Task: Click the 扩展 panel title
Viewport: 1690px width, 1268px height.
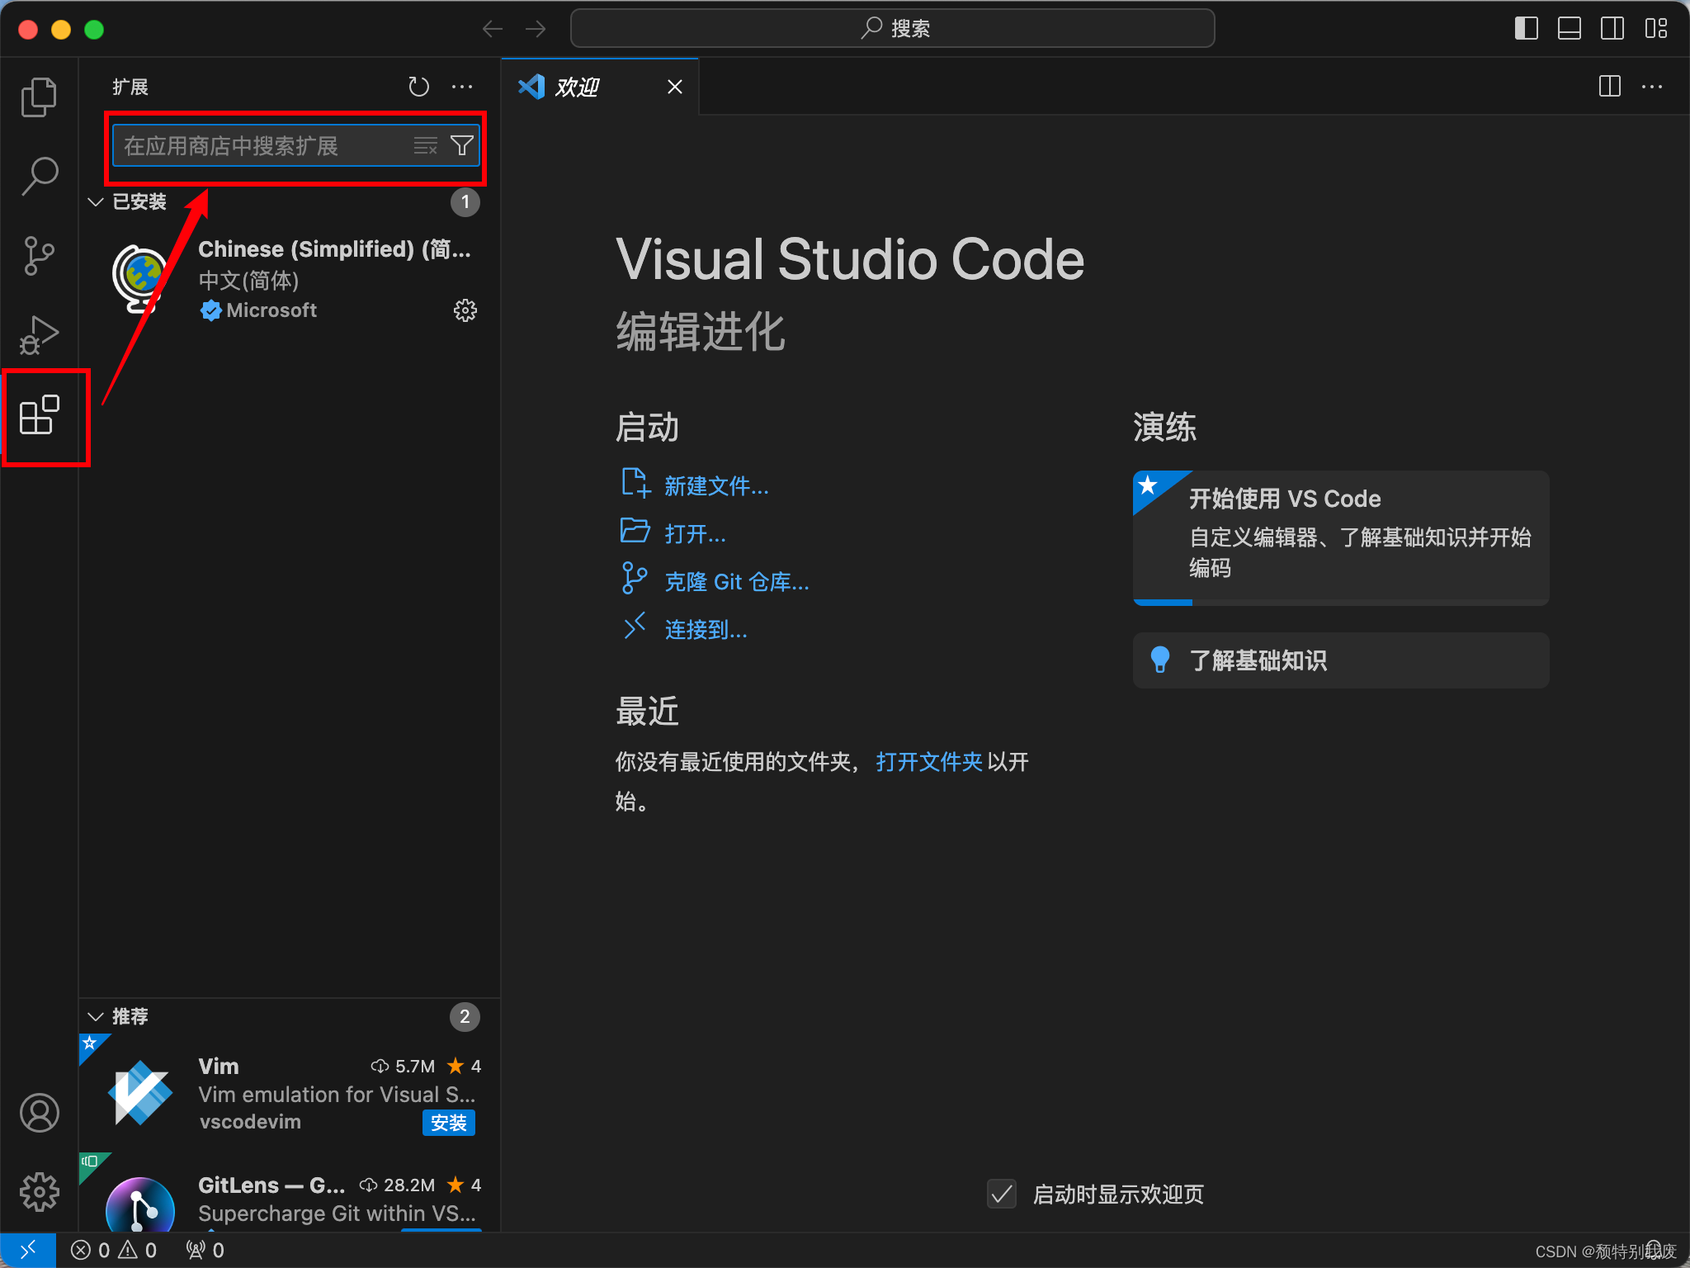Action: point(130,87)
